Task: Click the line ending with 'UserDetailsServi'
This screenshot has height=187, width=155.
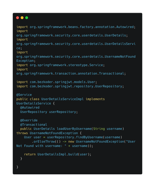Action: 76,44
